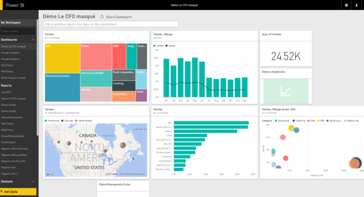Open Rapport_CaR_Historique report
The width and height of the screenshot is (364, 197).
[15, 149]
